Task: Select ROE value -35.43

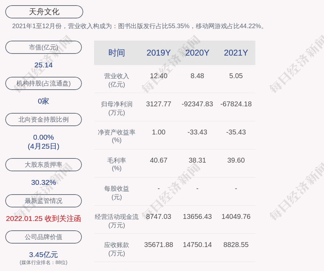Action: [236, 132]
